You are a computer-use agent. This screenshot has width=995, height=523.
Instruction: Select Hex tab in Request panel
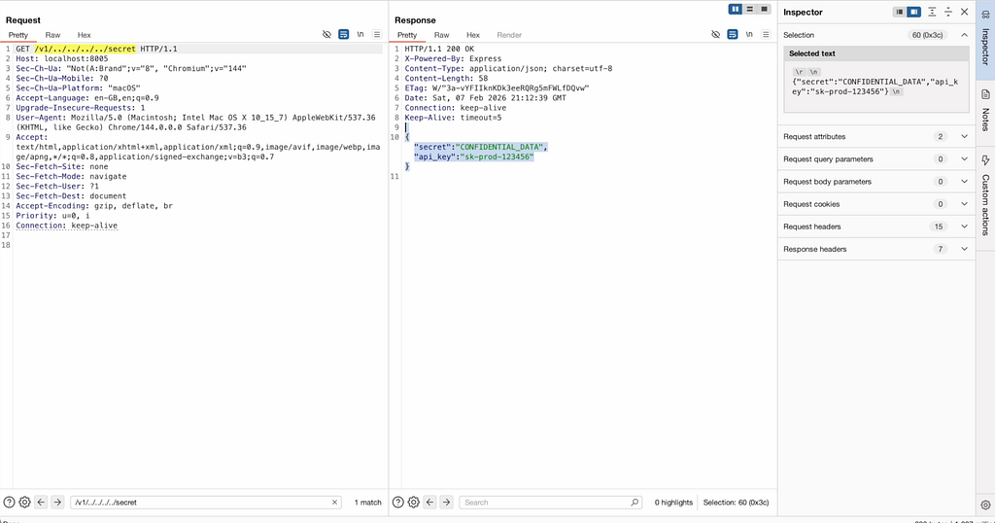tap(85, 35)
